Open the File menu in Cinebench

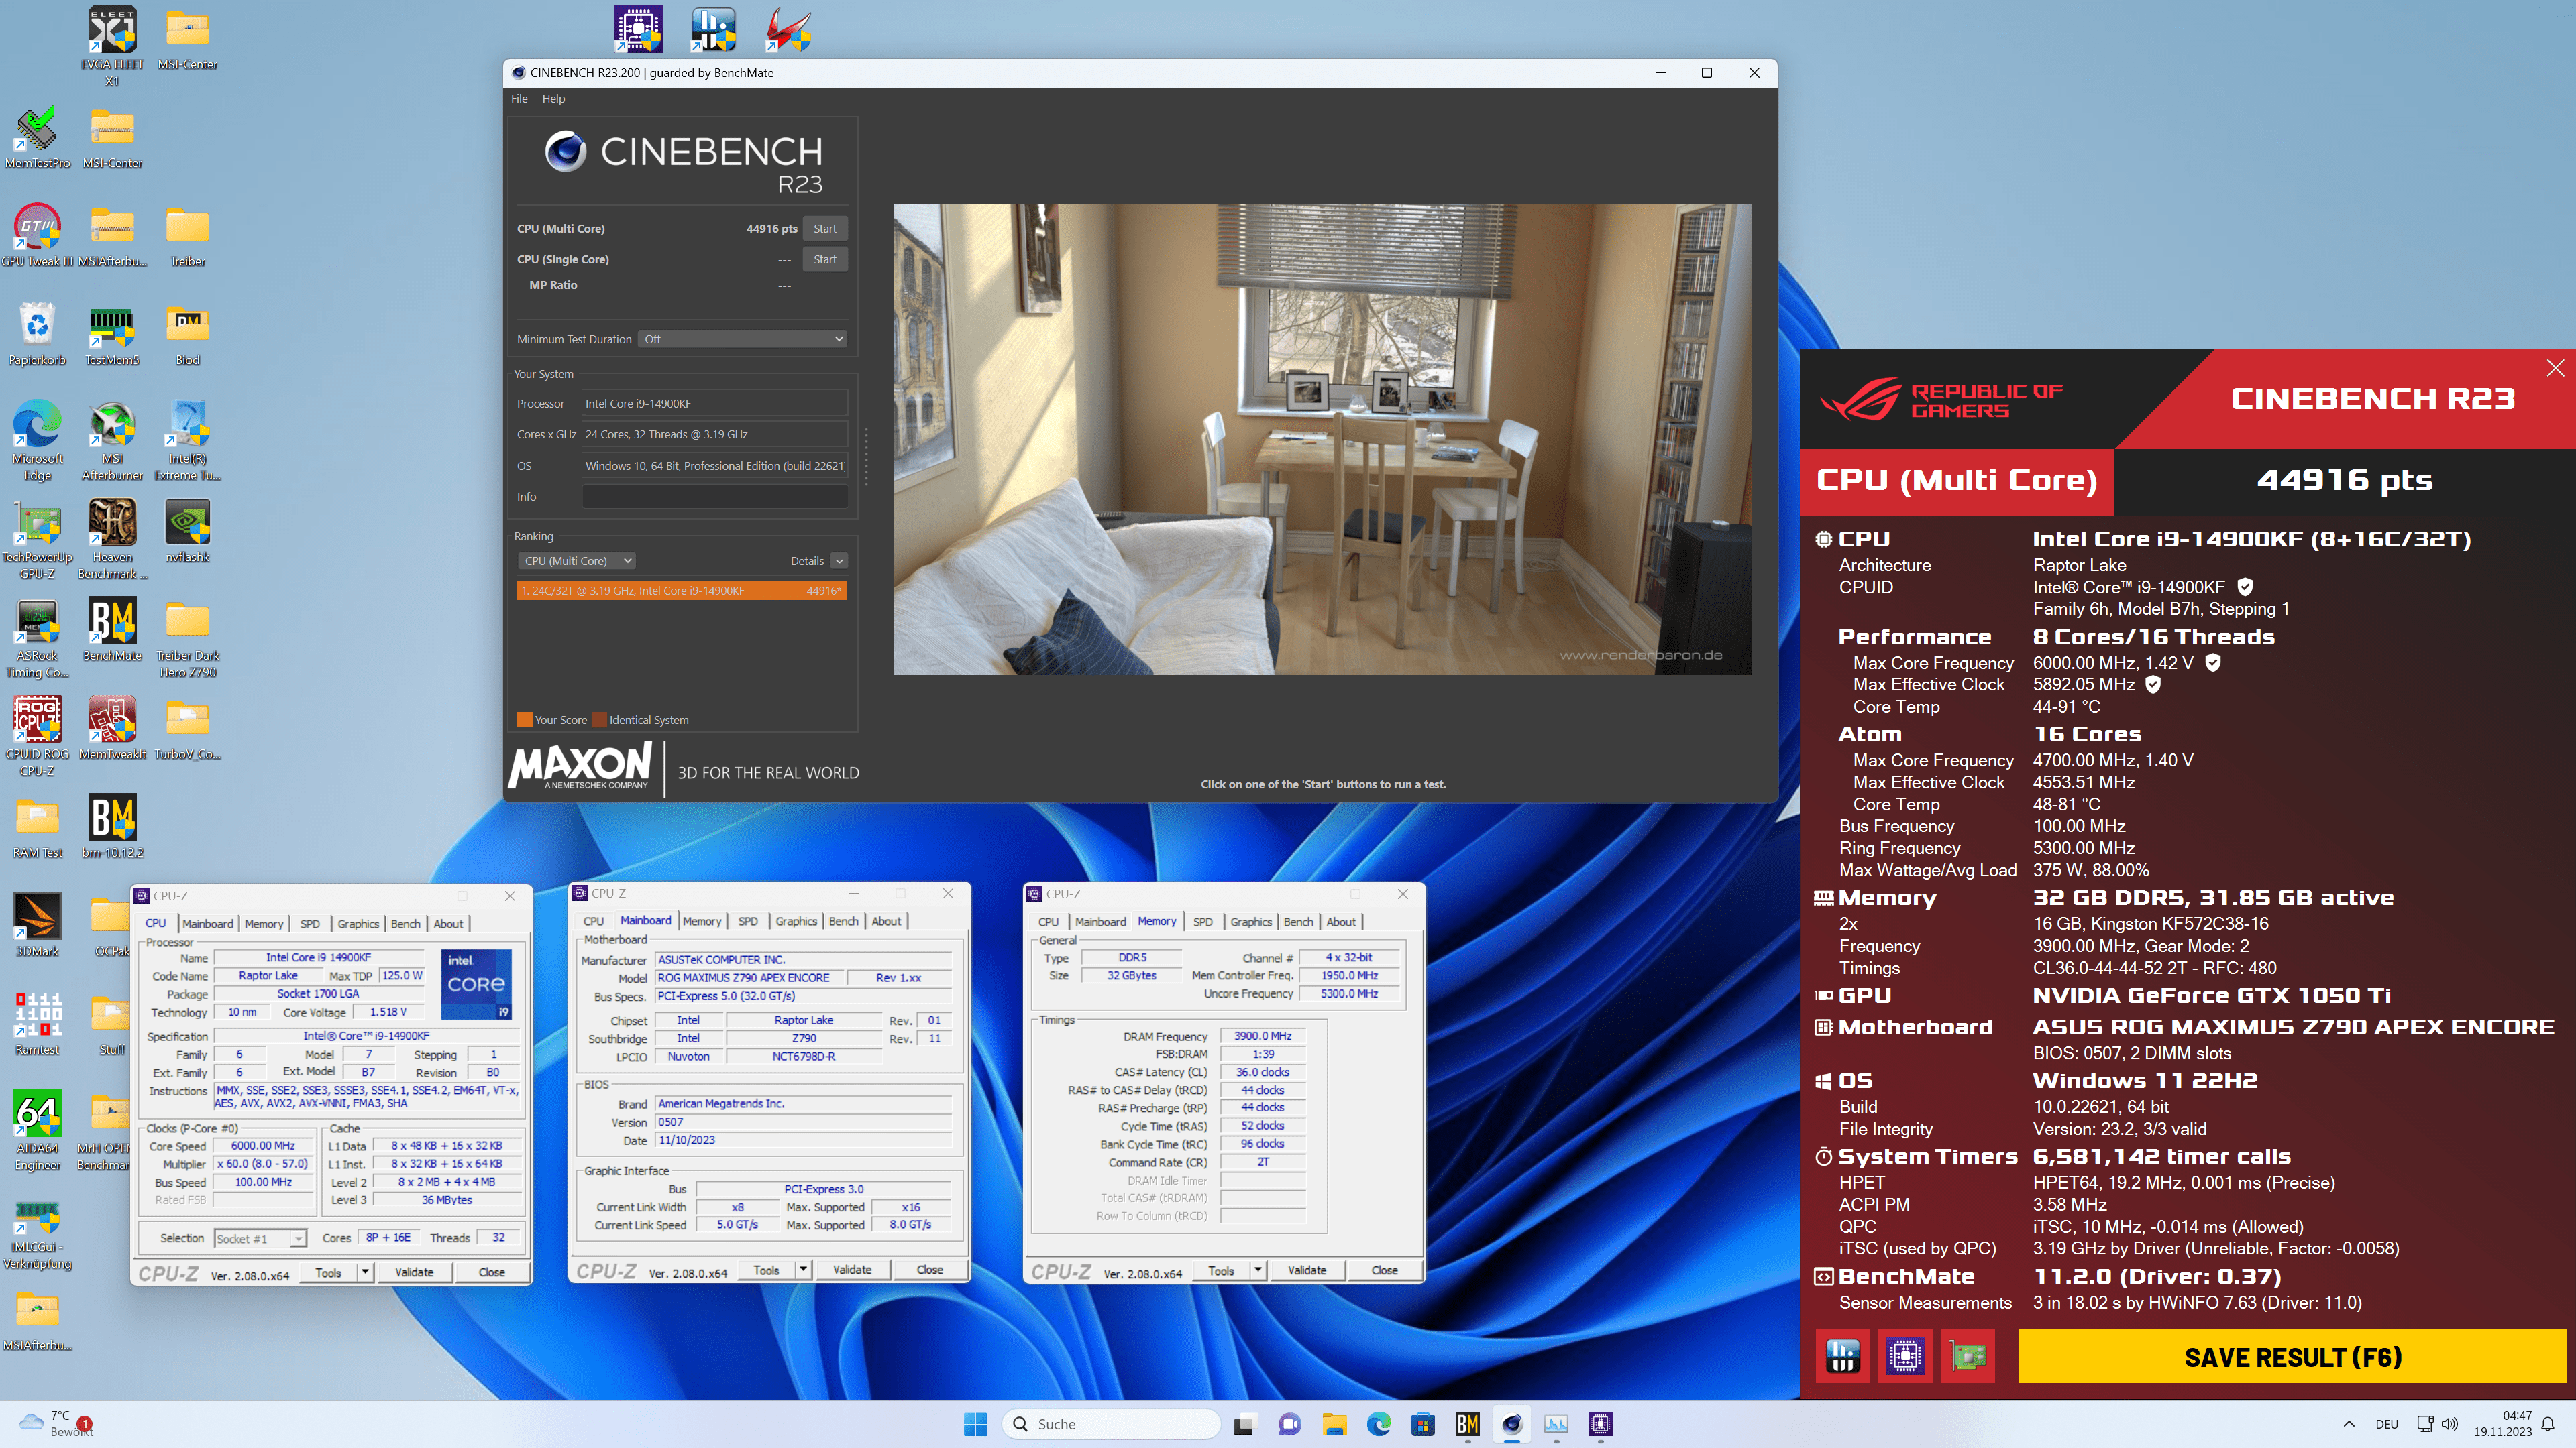[x=519, y=98]
